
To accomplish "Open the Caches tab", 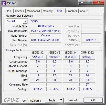I will (19, 11).
